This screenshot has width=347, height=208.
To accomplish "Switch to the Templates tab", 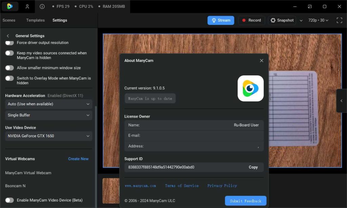I will (35, 20).
